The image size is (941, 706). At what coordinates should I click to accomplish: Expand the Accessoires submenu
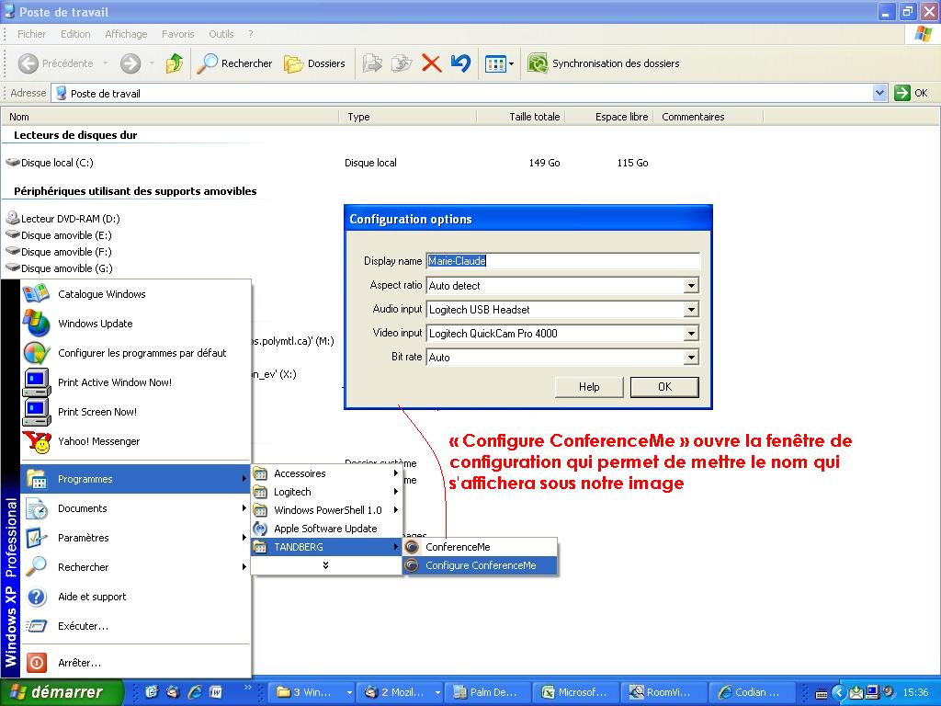[x=300, y=473]
